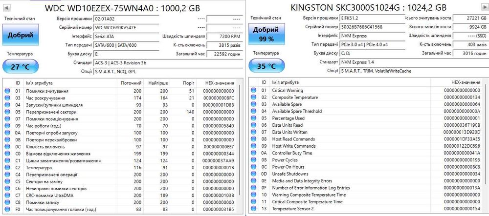Click status orb of Час роботи (год.) row
This screenshot has width=489, height=216.
coord(7,126)
